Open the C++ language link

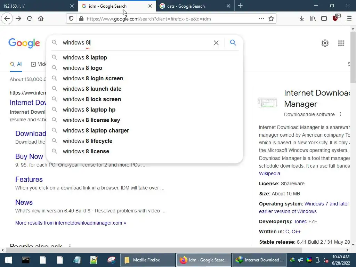coord(296,232)
